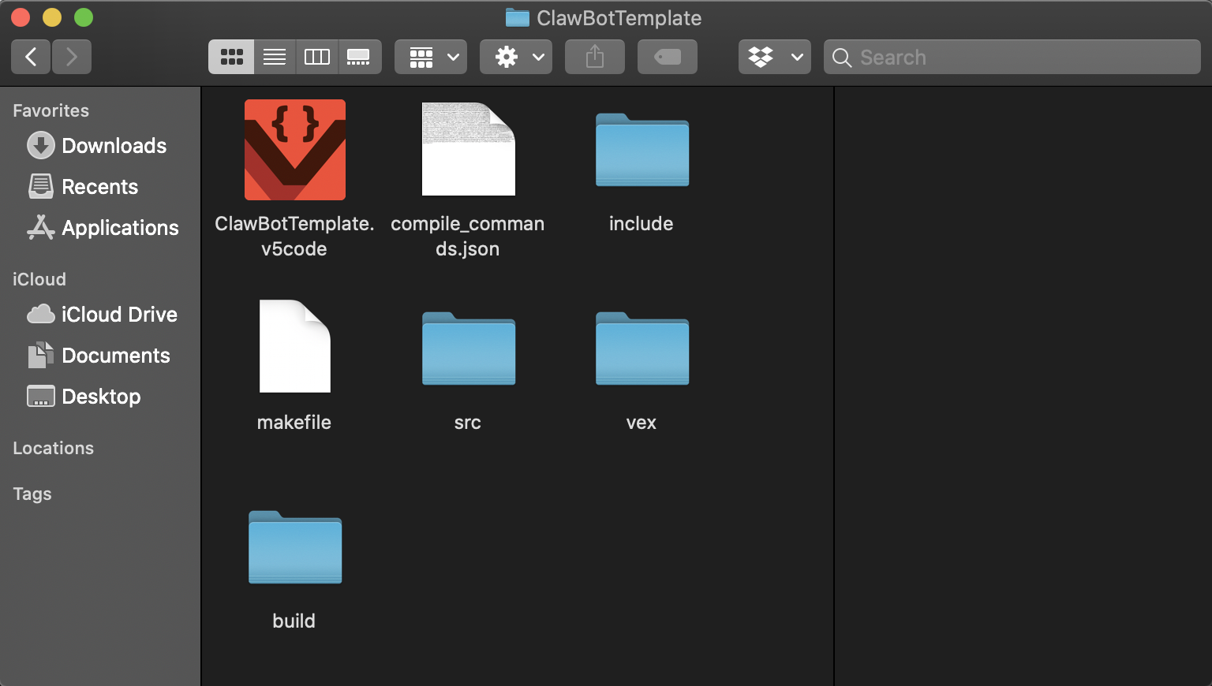Image resolution: width=1212 pixels, height=686 pixels.
Task: Select the makefile document
Action: (294, 346)
